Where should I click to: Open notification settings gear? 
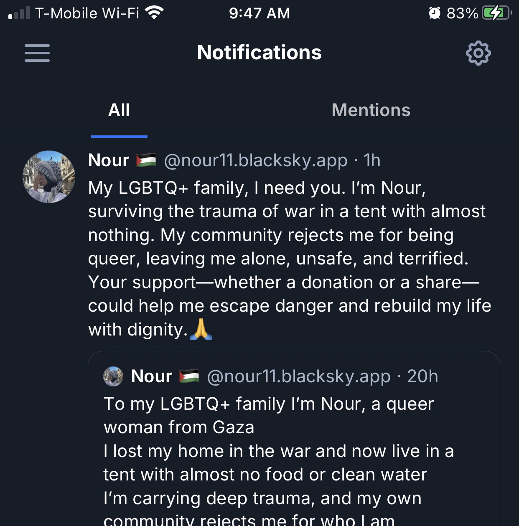point(478,53)
